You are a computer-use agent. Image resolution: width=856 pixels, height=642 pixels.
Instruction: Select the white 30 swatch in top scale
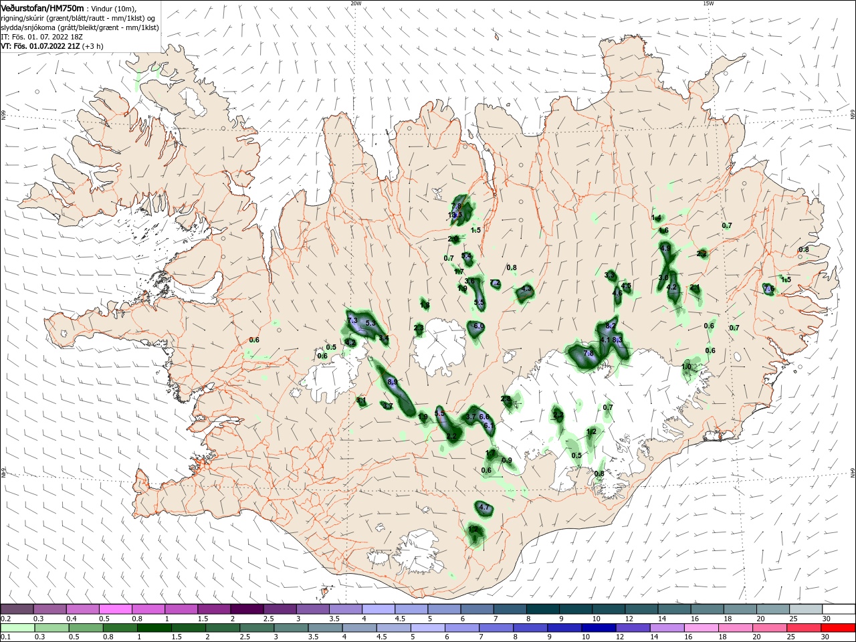pyautogui.click(x=839, y=609)
